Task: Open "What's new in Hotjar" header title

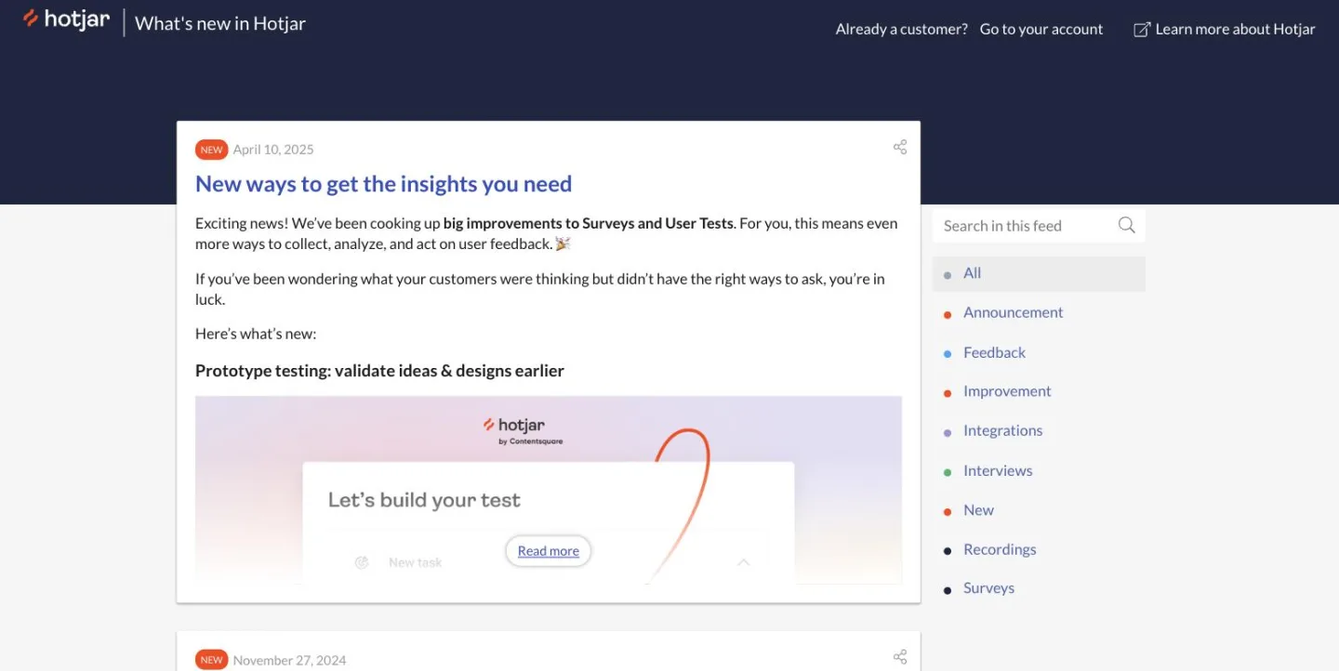Action: pos(220,23)
